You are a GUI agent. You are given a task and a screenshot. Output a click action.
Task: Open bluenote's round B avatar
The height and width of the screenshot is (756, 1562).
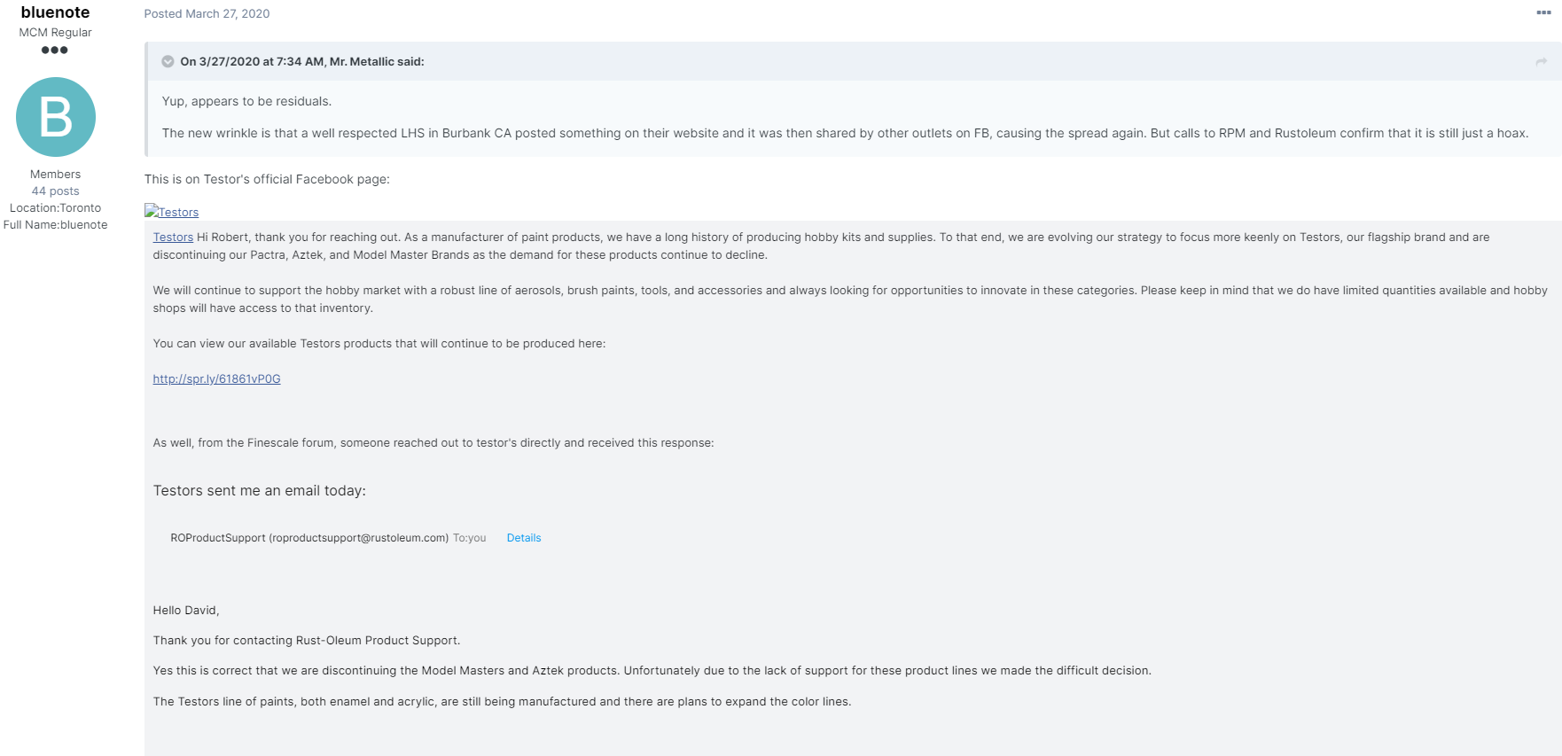(55, 117)
